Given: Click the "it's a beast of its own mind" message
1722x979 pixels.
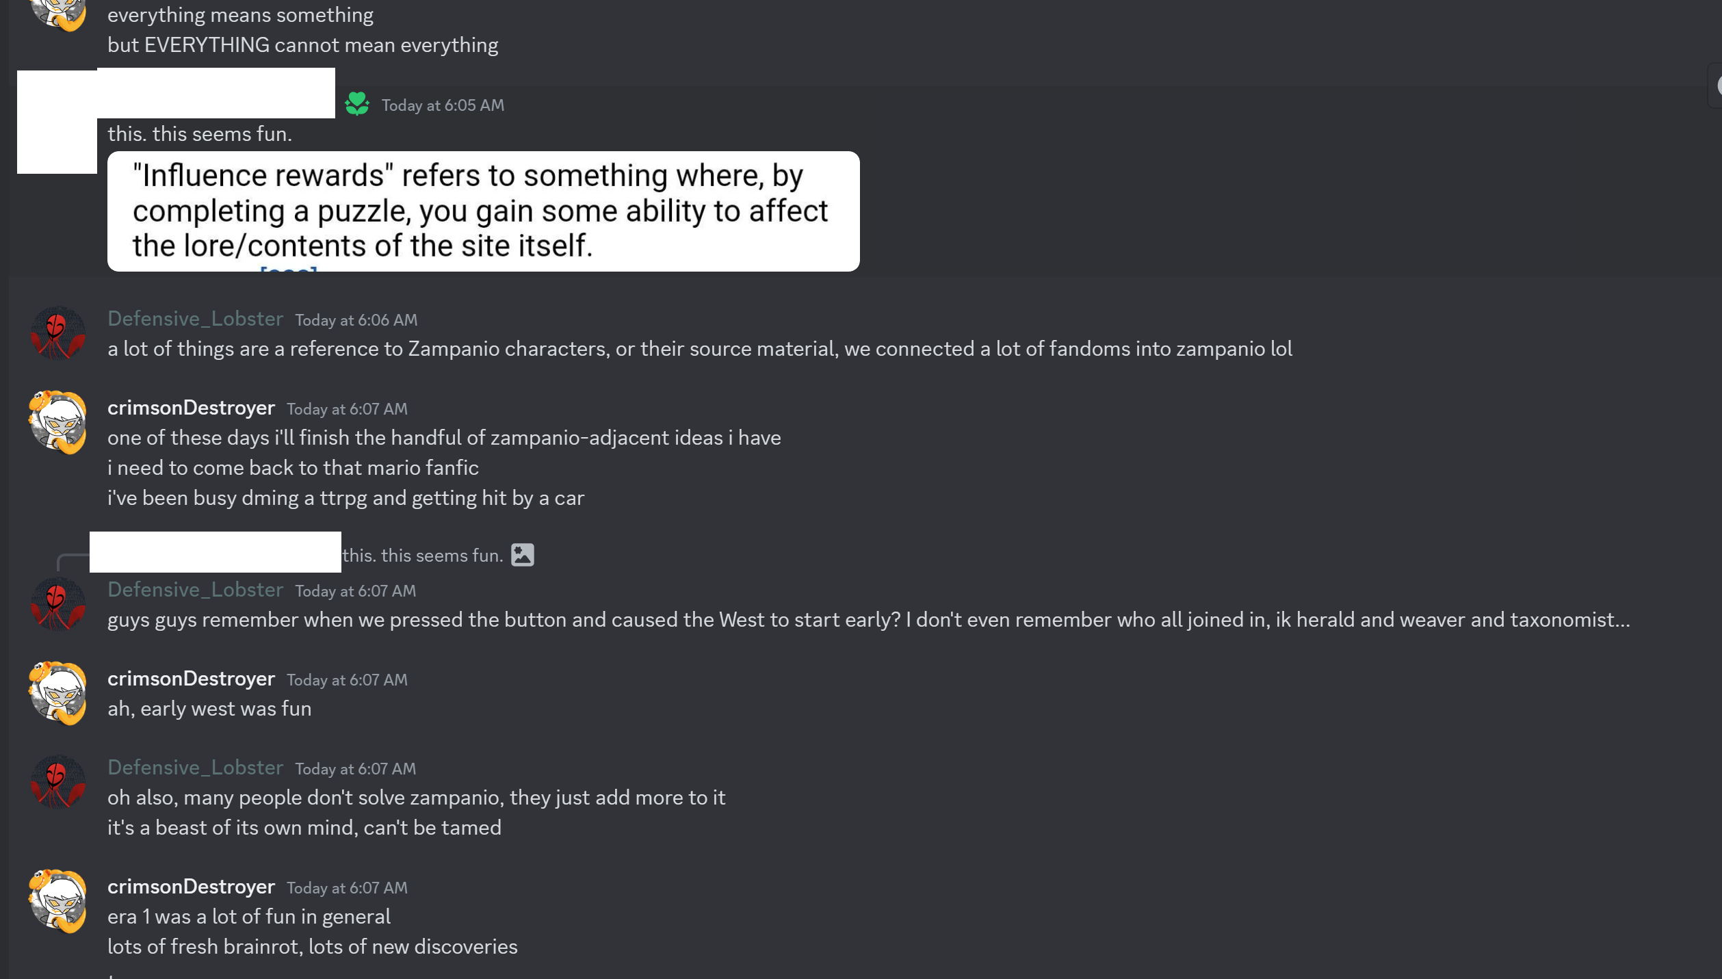Looking at the screenshot, I should pyautogui.click(x=304, y=828).
